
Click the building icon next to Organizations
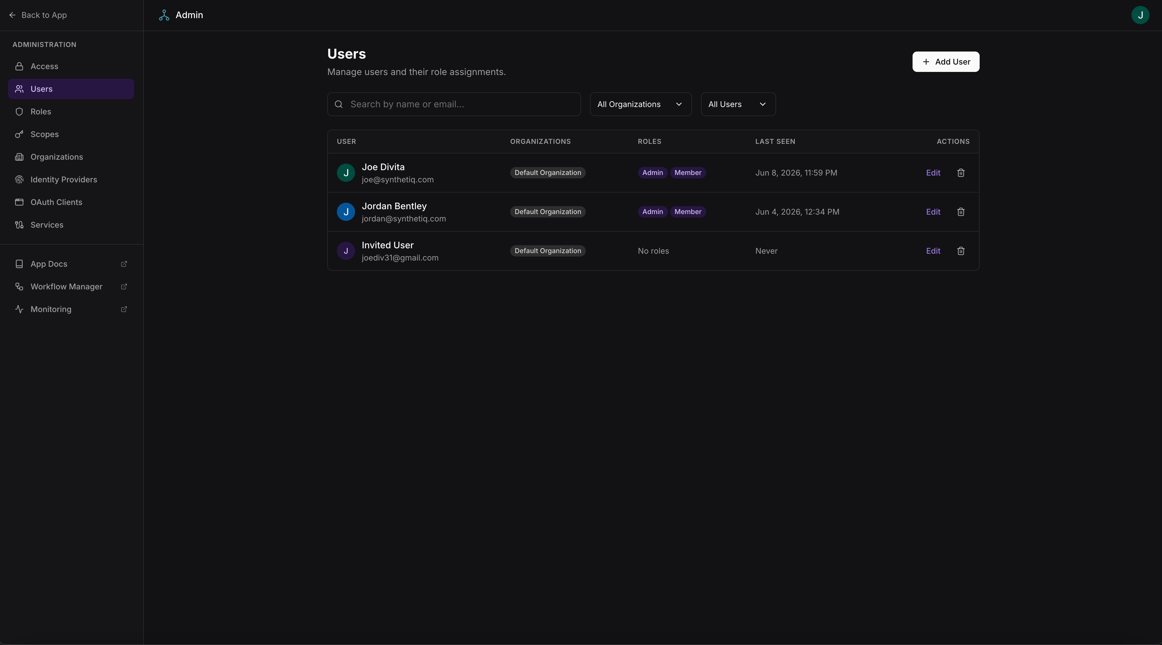coord(19,157)
